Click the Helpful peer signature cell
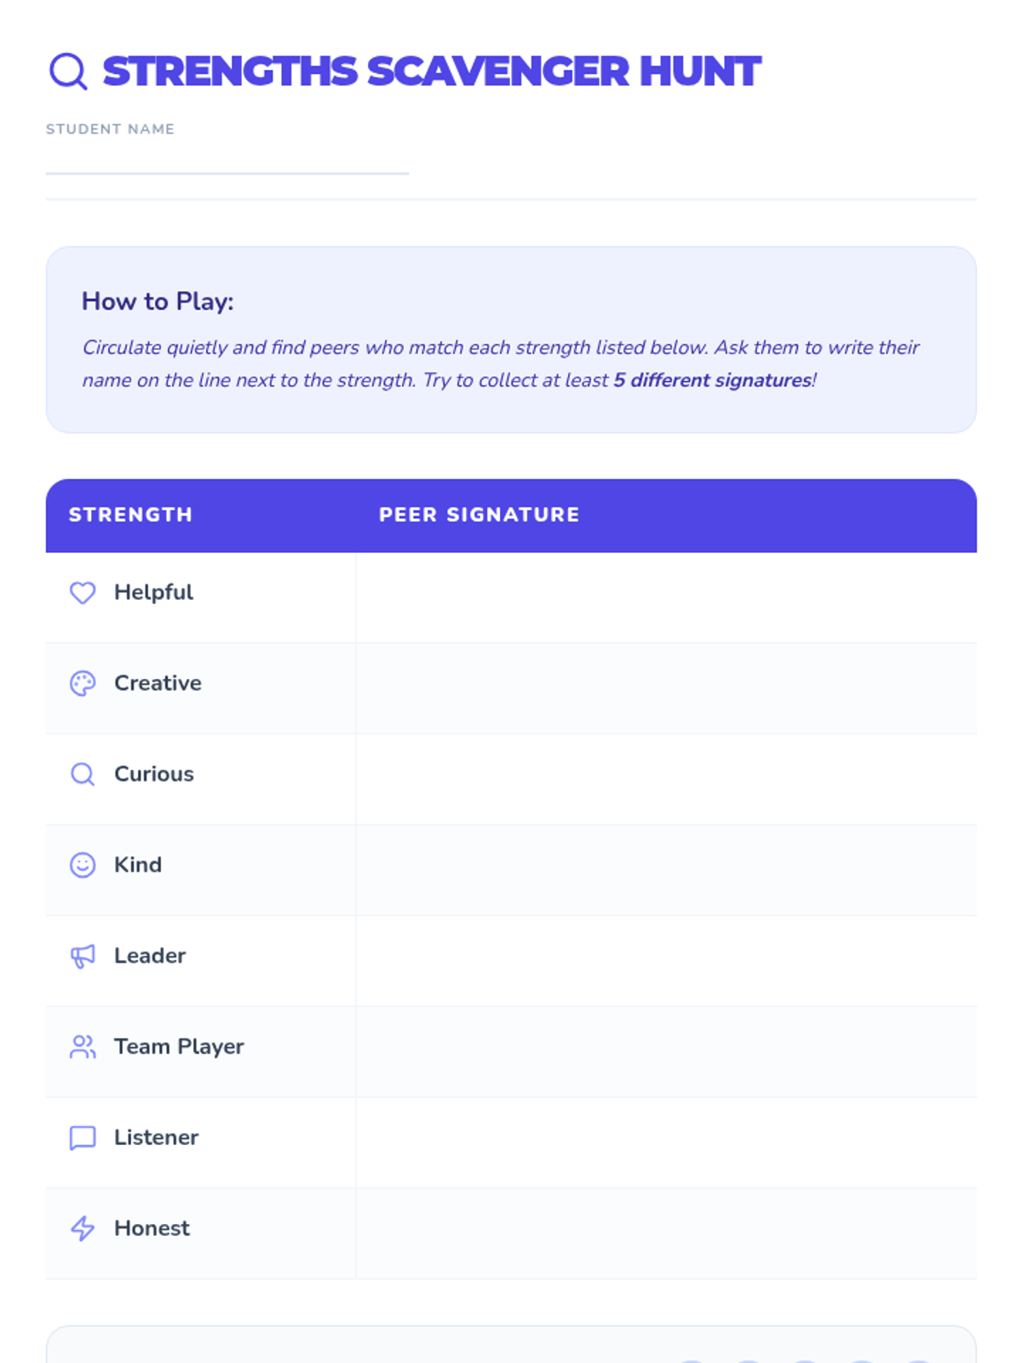 (x=666, y=597)
